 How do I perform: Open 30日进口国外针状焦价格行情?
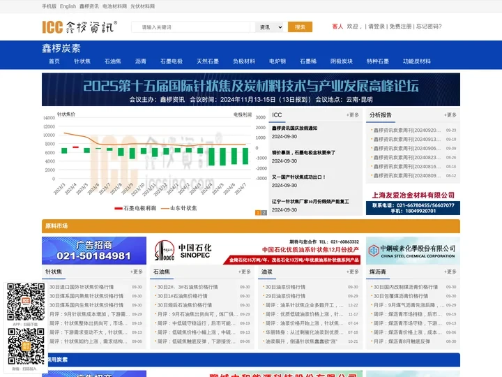[x=82, y=287]
